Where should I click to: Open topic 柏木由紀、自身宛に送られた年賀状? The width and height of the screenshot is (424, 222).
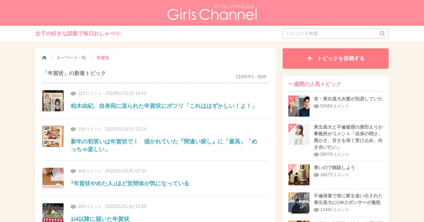pos(163,106)
